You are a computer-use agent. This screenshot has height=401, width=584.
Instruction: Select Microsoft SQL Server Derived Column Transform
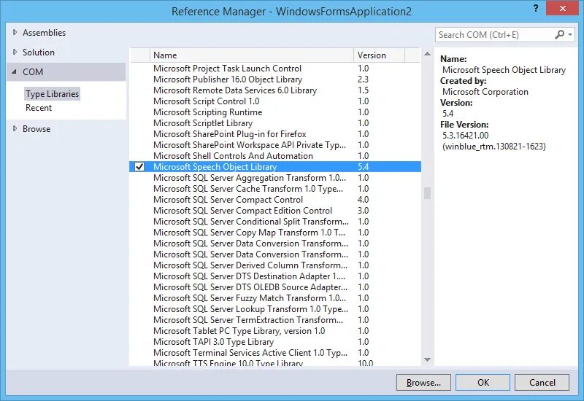click(x=275, y=265)
